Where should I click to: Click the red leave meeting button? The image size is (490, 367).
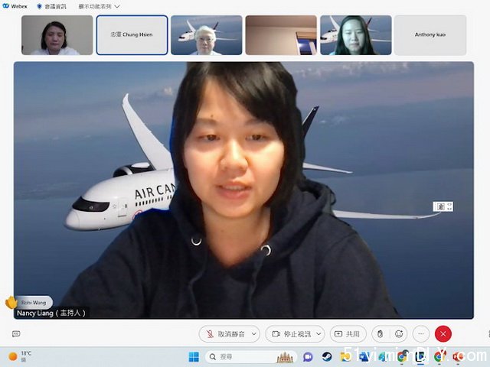(x=443, y=334)
